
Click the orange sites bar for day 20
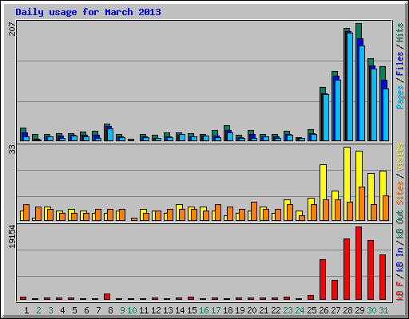click(x=254, y=211)
